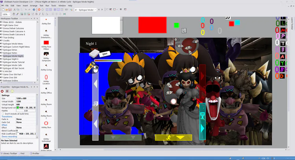
Task: Switch to the Library Toolbar tab
Action: tap(9, 153)
